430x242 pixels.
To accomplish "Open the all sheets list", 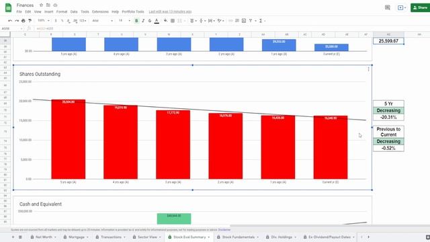I will (x=20, y=237).
